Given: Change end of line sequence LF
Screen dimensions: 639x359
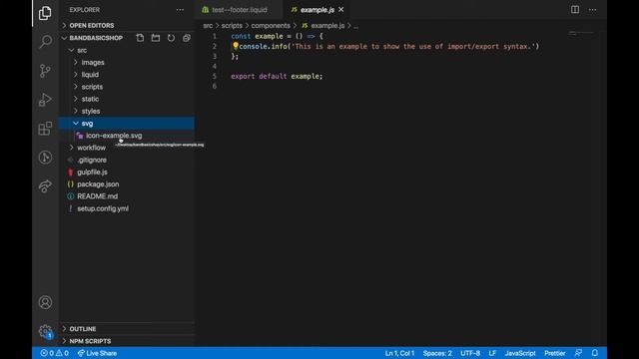Looking at the screenshot, I should 492,353.
